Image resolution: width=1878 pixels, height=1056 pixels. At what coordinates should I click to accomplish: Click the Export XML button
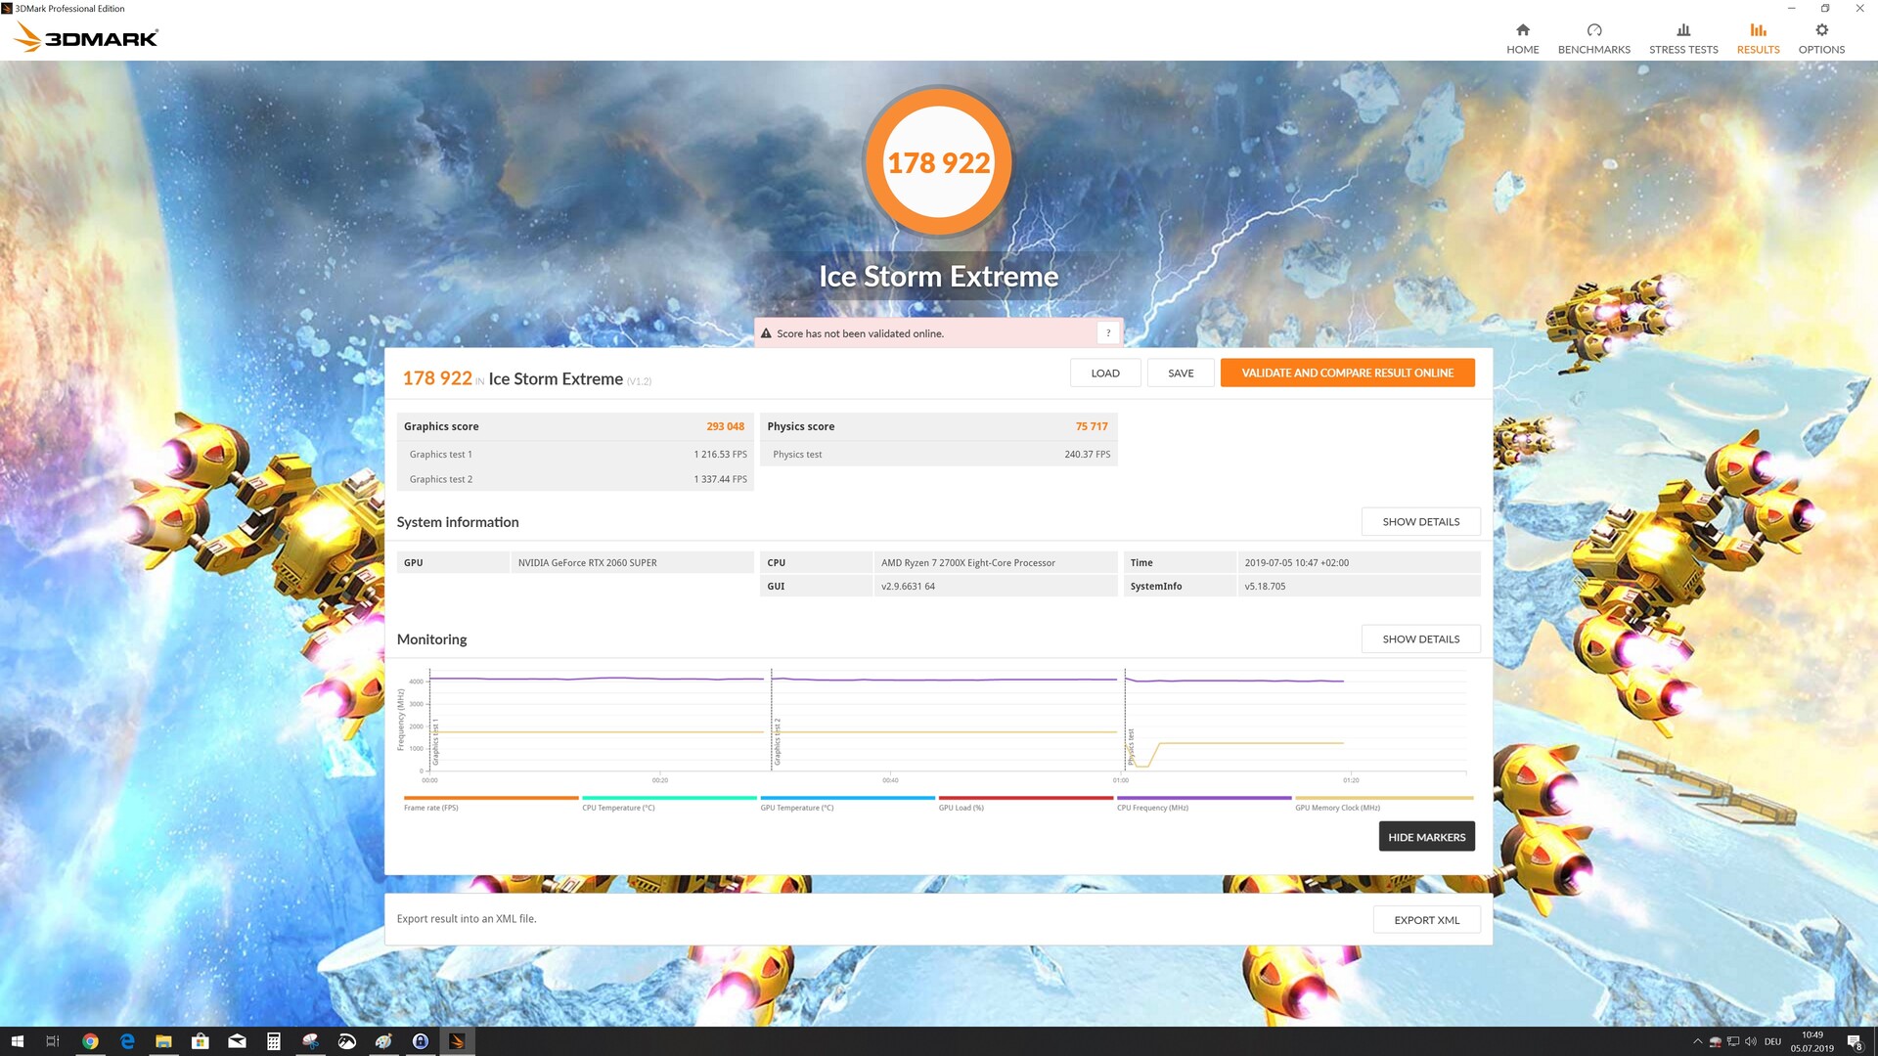tap(1426, 920)
